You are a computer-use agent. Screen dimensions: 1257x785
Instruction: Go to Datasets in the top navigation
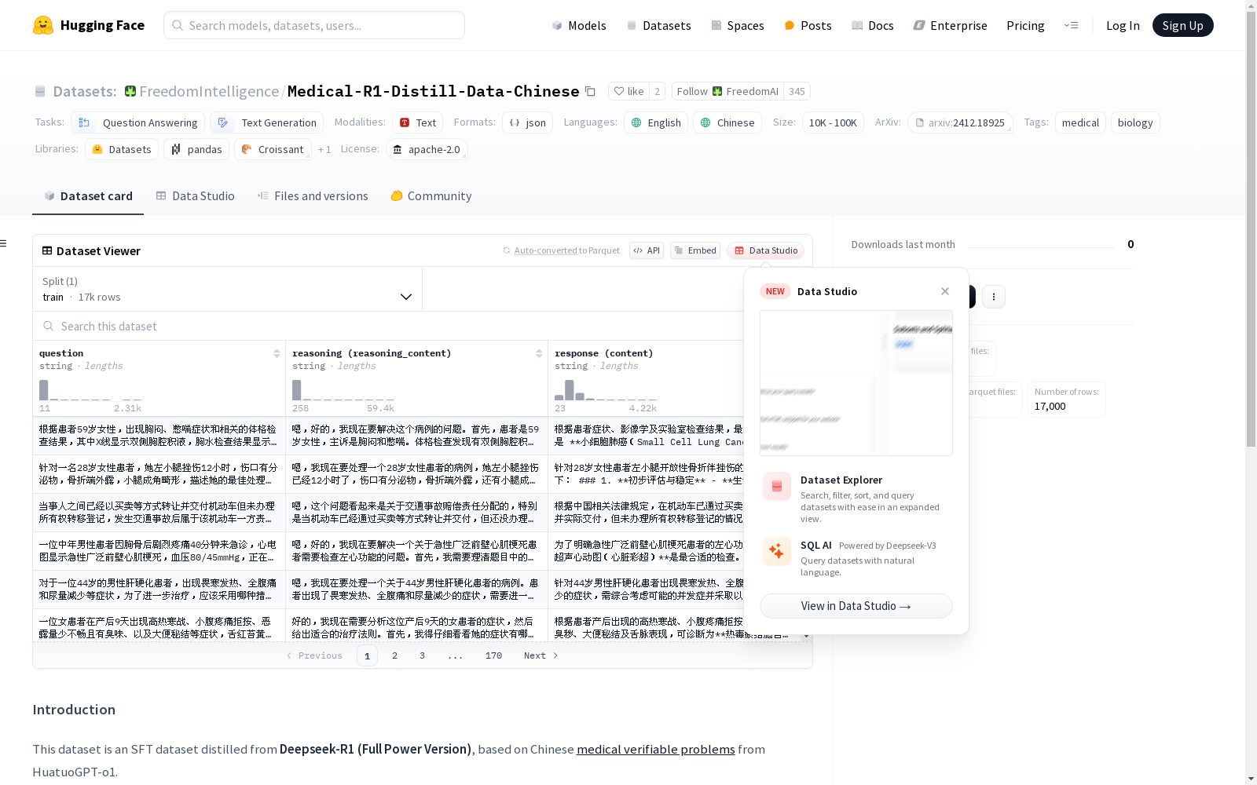coord(658,25)
